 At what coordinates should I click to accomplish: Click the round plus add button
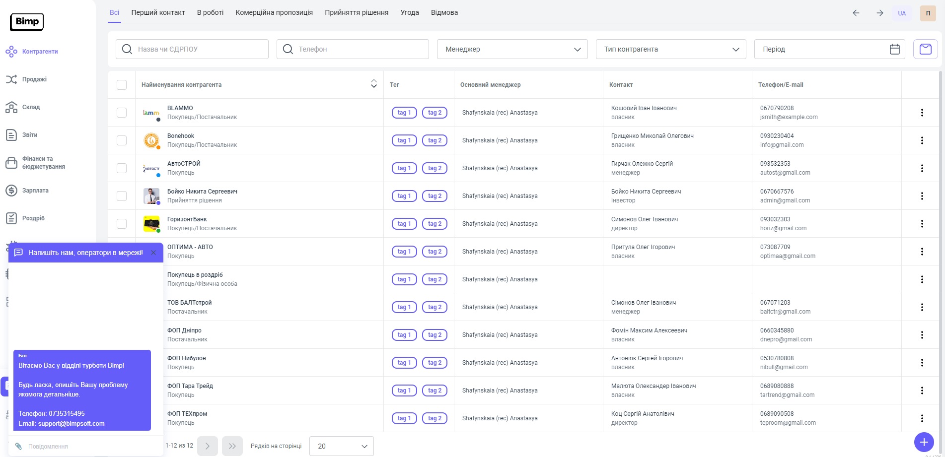tap(924, 442)
